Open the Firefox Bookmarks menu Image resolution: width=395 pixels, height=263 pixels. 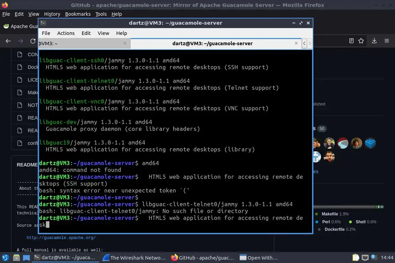[78, 14]
